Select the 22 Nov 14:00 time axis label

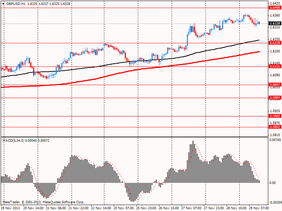pyautogui.click(x=101, y=208)
